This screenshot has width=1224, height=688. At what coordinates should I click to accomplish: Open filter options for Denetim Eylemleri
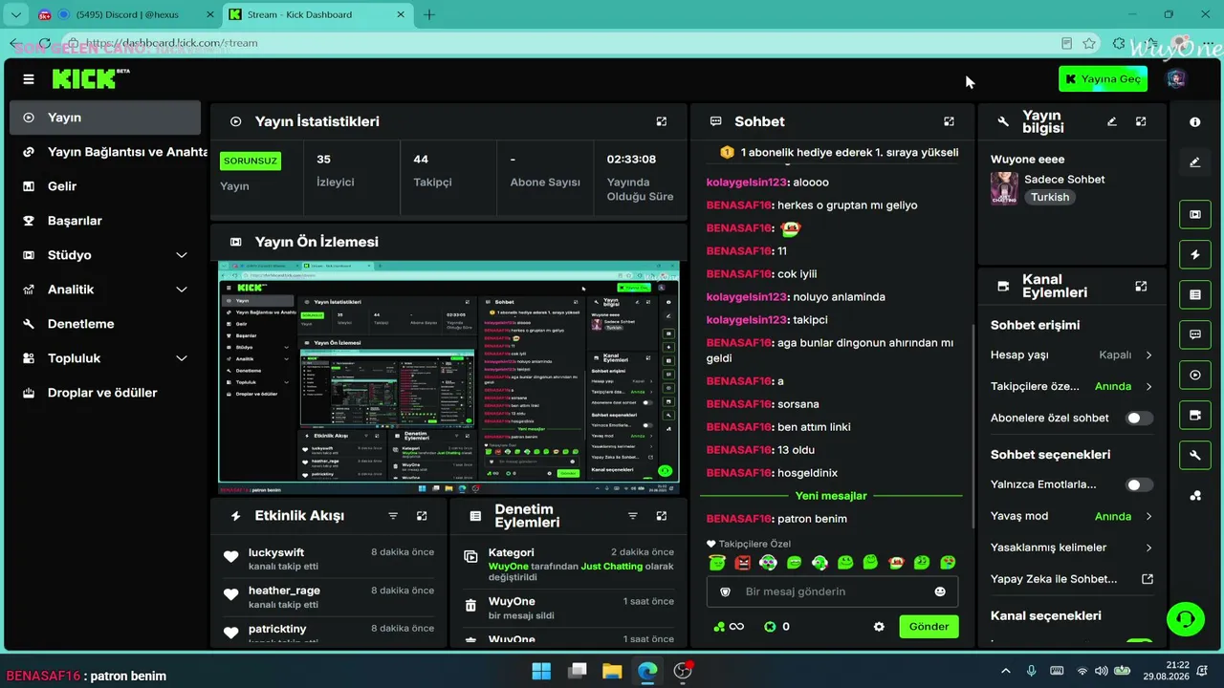pos(632,515)
